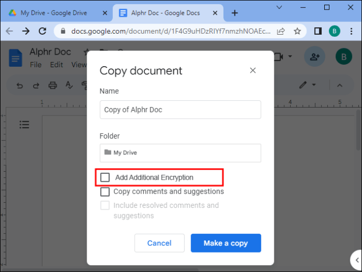The width and height of the screenshot is (362, 272).
Task: Reload the current page
Action: (x=42, y=31)
